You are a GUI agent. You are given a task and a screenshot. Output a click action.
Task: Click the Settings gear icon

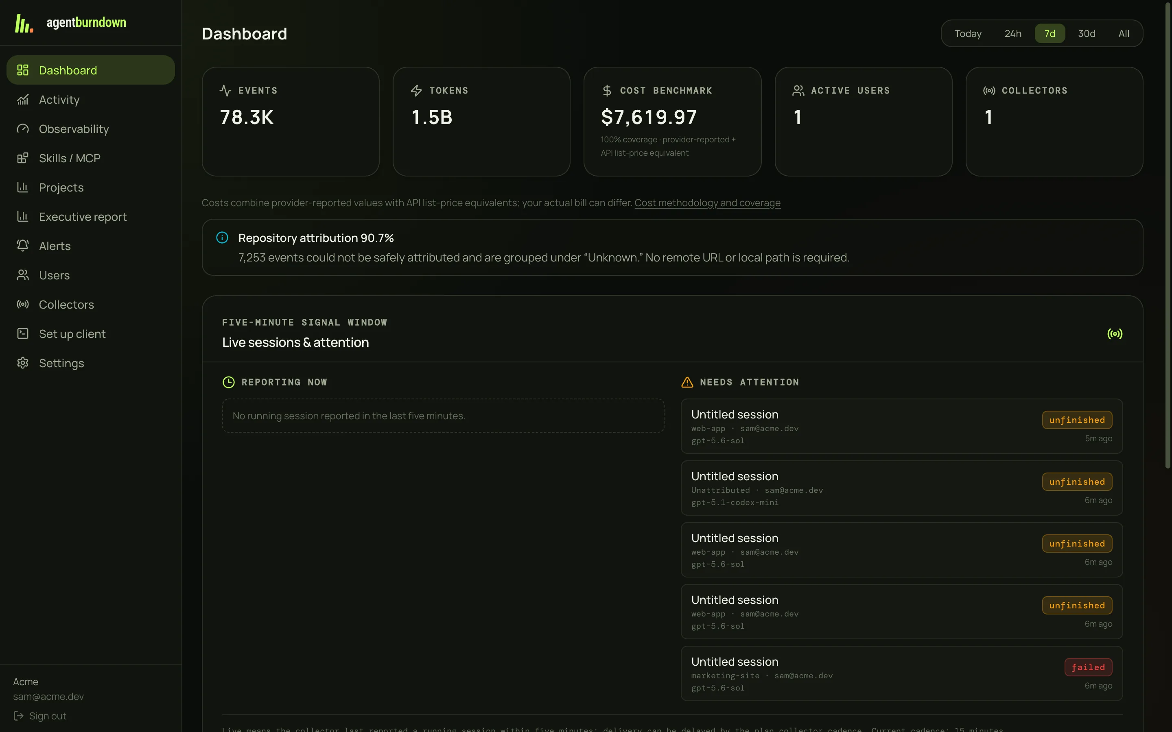coord(23,363)
